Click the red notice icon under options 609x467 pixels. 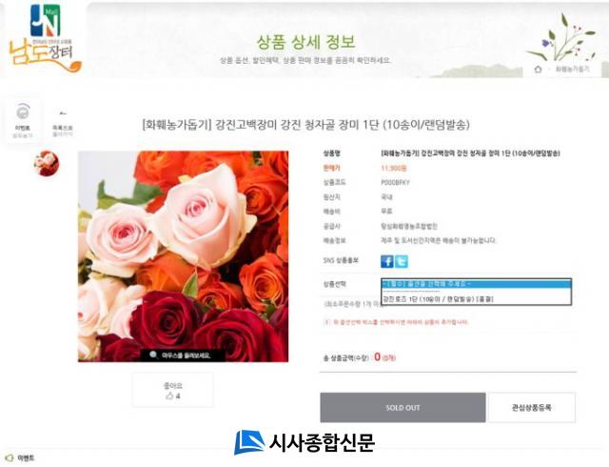(x=327, y=322)
